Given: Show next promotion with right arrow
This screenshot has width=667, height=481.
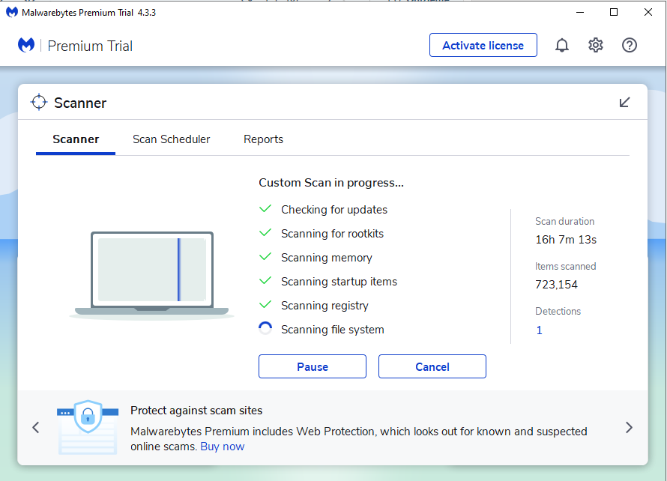Looking at the screenshot, I should pyautogui.click(x=629, y=427).
